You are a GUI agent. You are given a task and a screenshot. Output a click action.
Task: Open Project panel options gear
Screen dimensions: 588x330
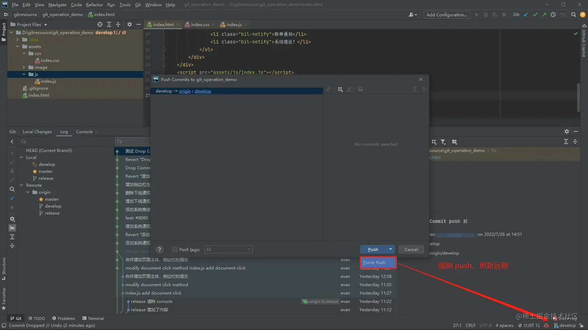point(129,24)
